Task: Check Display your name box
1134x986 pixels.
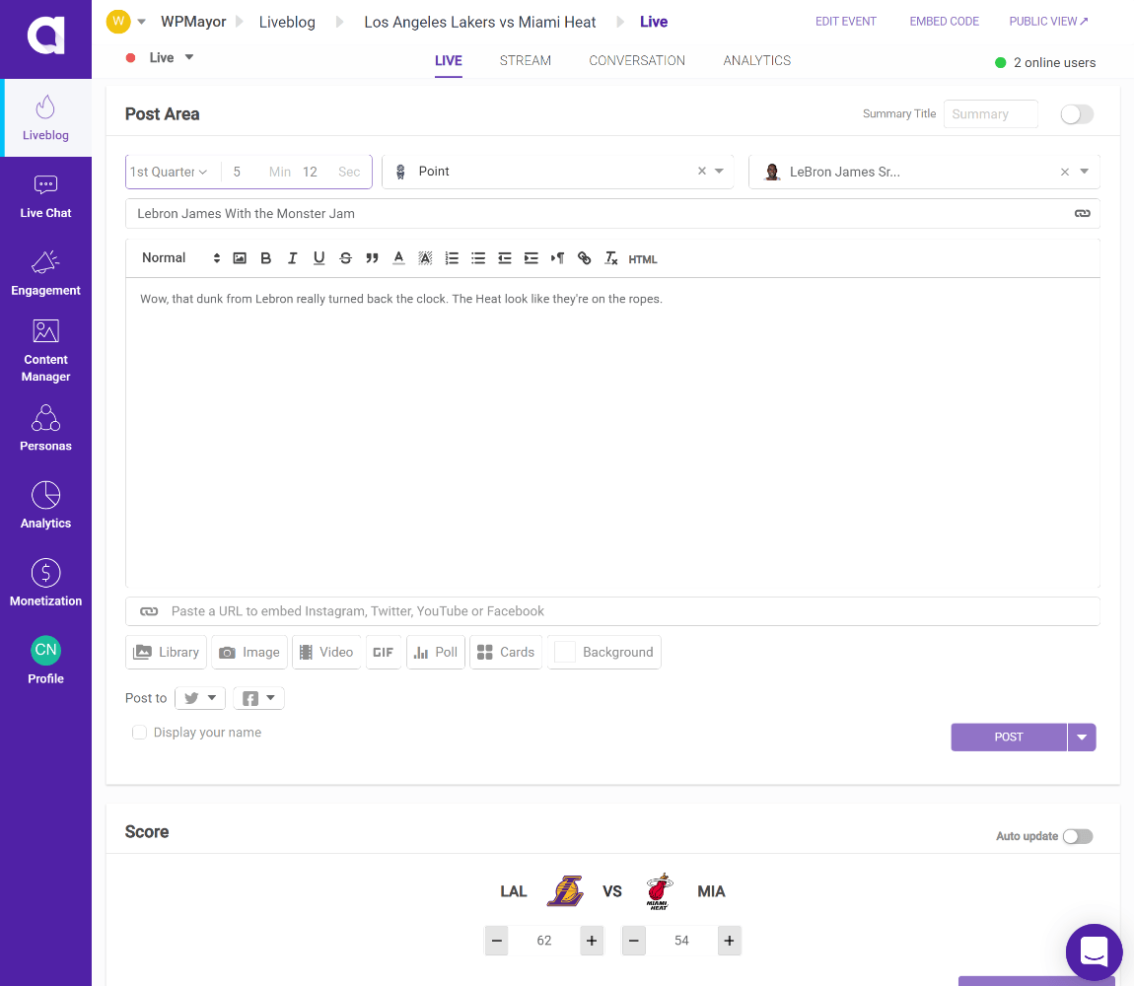Action: (140, 732)
